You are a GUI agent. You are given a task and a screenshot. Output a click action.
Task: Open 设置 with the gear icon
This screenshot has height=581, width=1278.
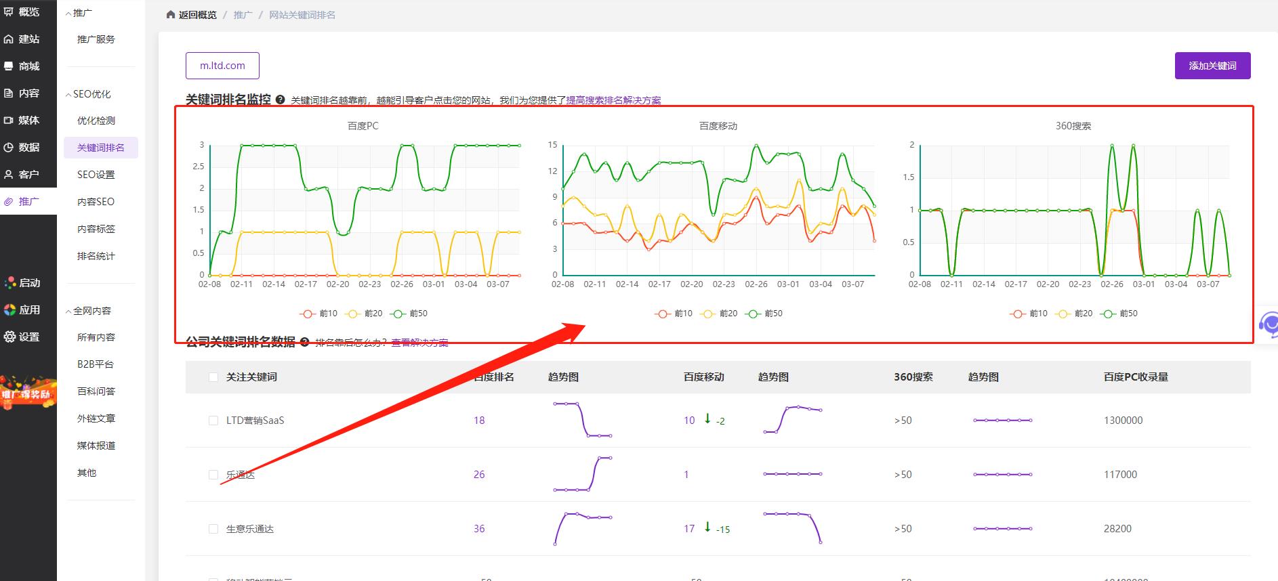(22, 337)
